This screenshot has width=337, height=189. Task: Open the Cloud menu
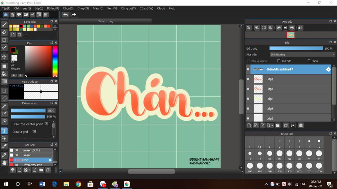coord(161,8)
